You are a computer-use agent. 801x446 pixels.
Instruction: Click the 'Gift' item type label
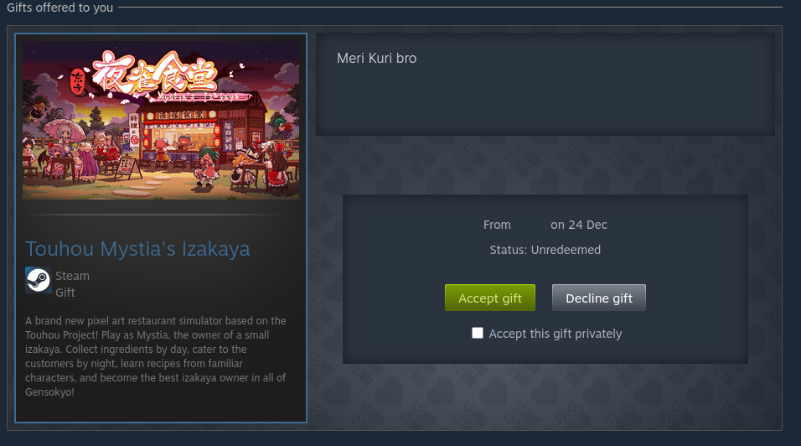[65, 293]
